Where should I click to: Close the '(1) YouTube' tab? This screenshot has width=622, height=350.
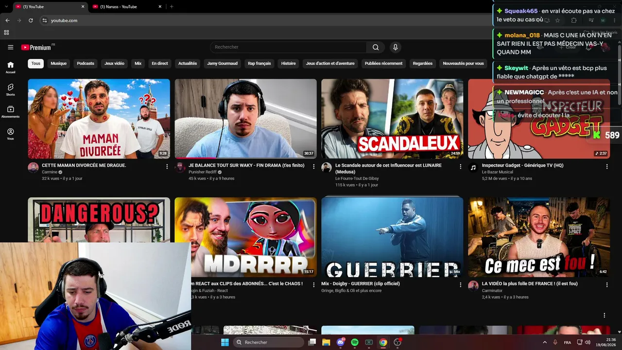83,7
